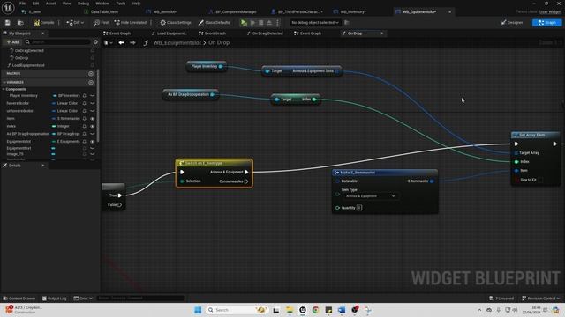The image size is (565, 317).
Task: Start Play in editor
Action: (x=244, y=23)
